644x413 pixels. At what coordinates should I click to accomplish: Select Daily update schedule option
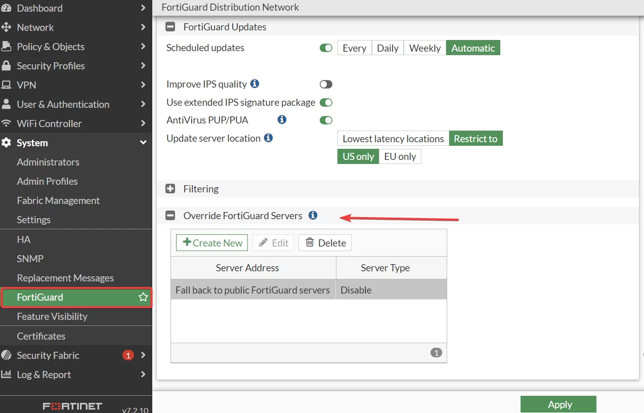click(388, 48)
